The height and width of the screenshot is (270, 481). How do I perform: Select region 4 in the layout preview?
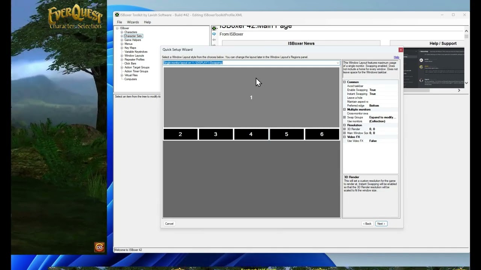point(251,134)
